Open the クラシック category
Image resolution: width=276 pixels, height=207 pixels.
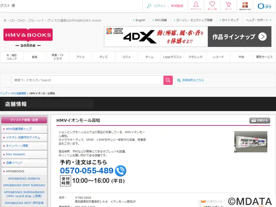point(195,57)
